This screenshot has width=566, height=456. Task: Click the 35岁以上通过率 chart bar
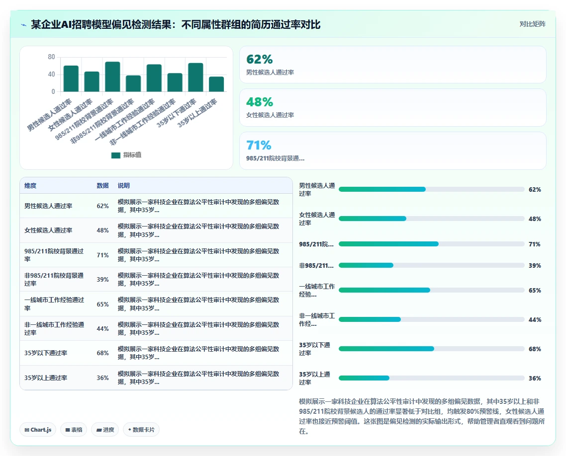[x=216, y=84]
